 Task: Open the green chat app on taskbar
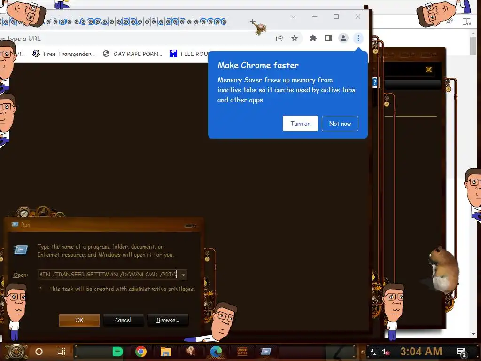click(x=117, y=352)
